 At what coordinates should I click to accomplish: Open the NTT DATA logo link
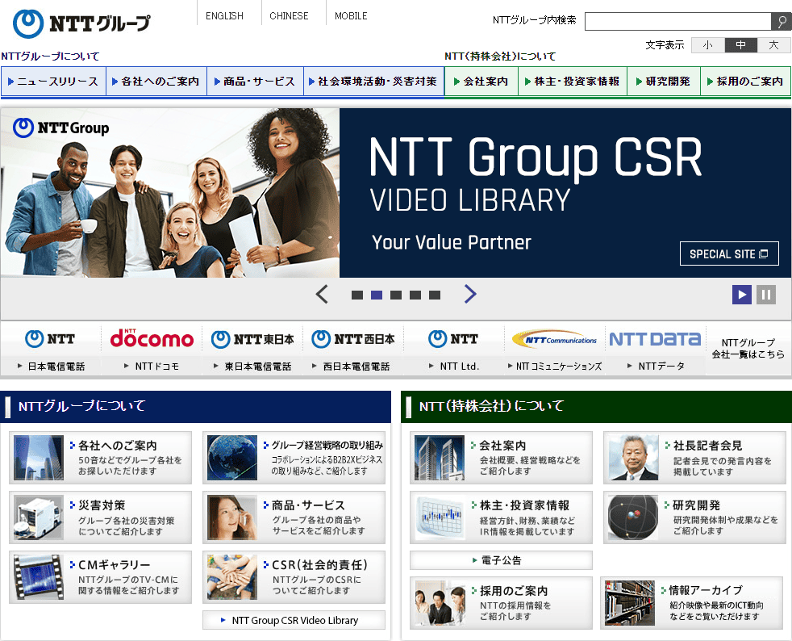tap(656, 339)
